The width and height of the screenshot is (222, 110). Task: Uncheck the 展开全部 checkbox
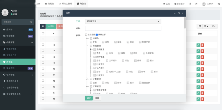[97, 35]
